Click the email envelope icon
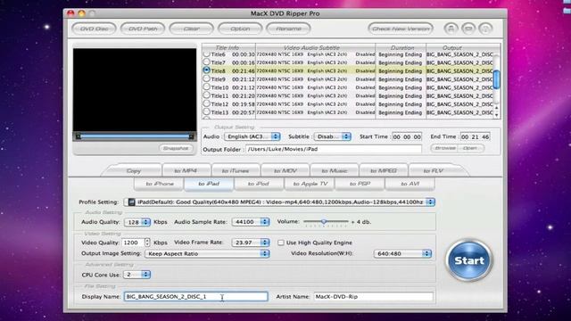The height and width of the screenshot is (321, 571). pos(468,29)
